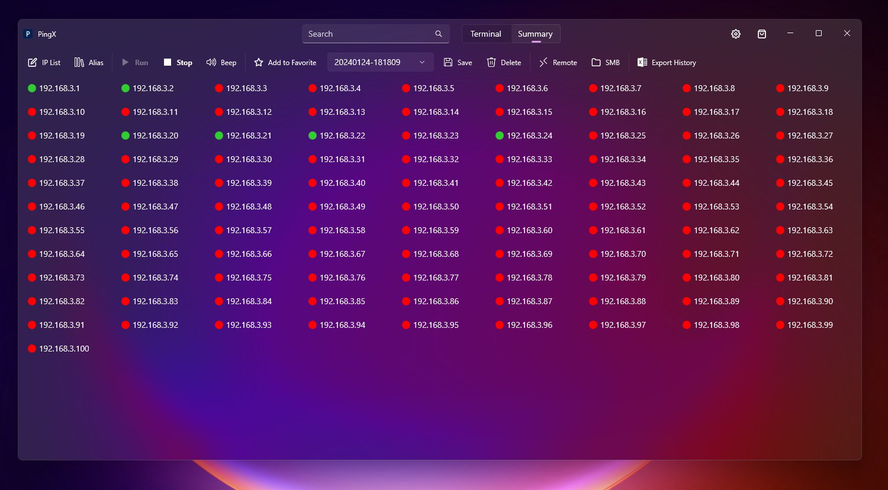The image size is (888, 490).
Task: Select host 192.168.3.22
Action: tap(337, 136)
